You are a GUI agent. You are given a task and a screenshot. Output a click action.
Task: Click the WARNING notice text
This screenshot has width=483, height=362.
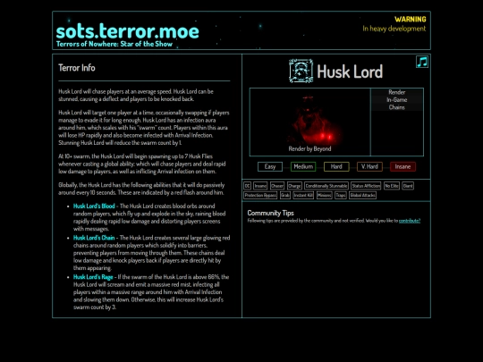[411, 19]
